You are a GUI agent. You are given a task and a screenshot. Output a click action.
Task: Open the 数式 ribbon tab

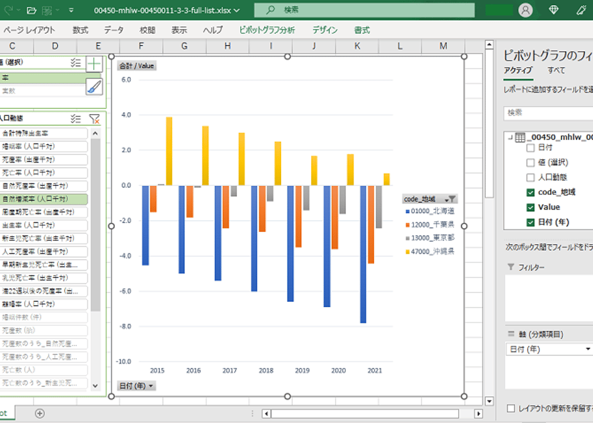pyautogui.click(x=80, y=30)
